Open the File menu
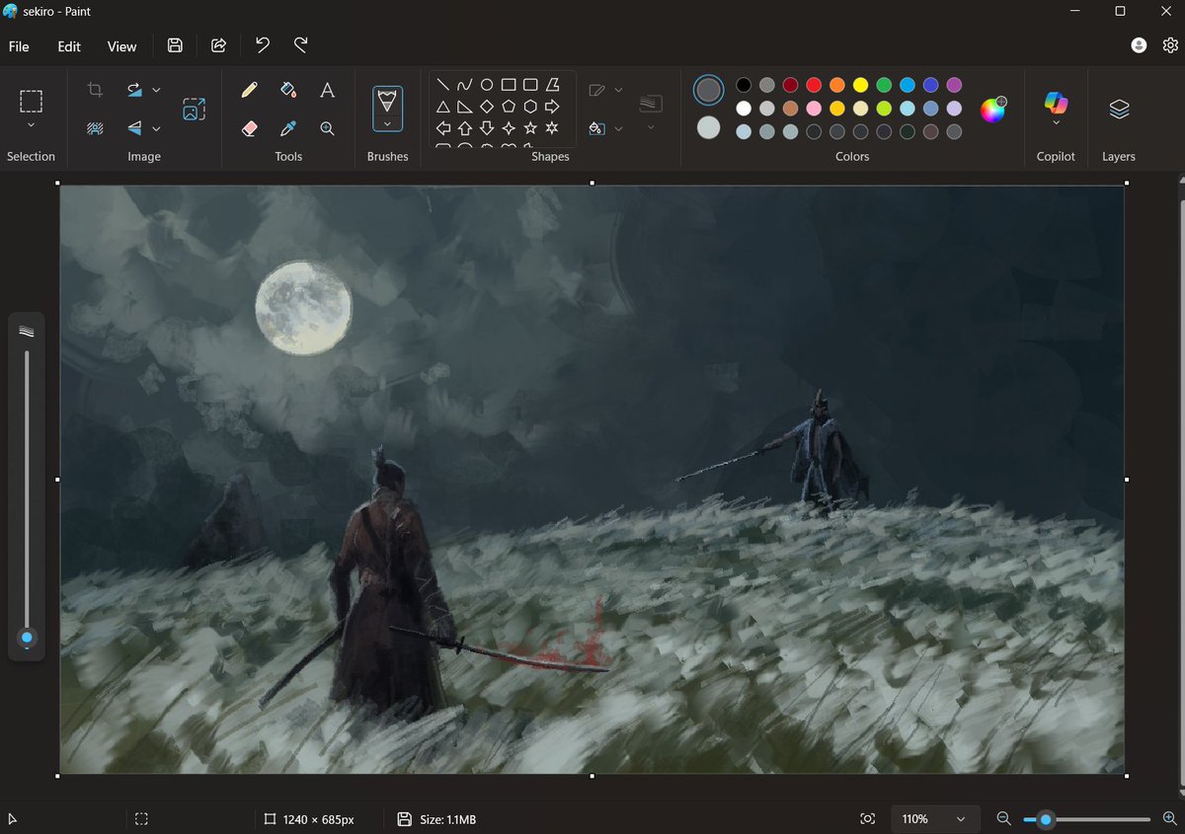Screen dimensions: 1185x834 [x=19, y=46]
